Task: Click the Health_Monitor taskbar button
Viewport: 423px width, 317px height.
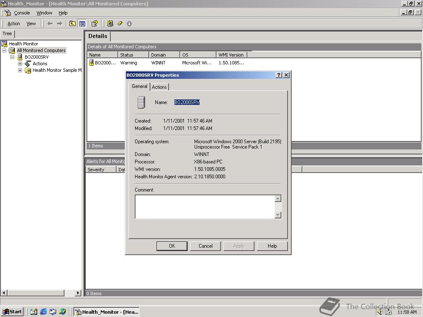Action: 107,312
